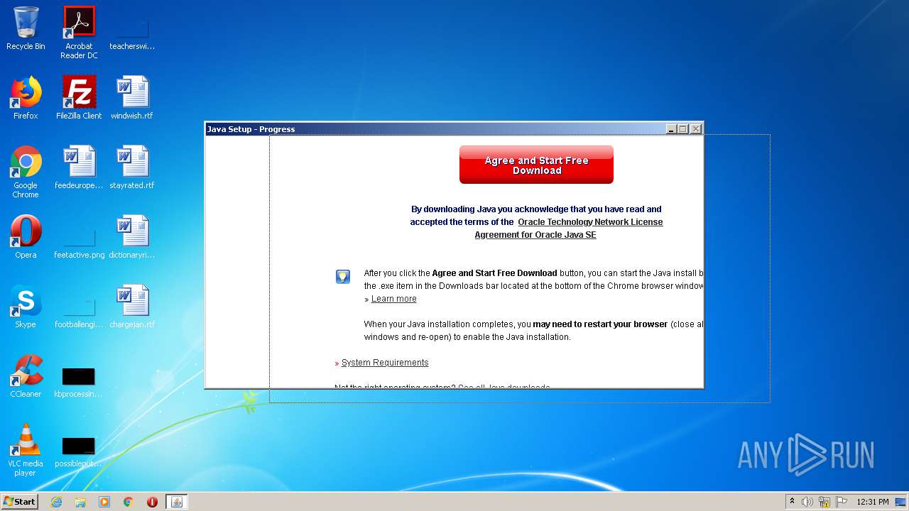This screenshot has height=511, width=909.
Task: Open System Requirements link
Action: (x=385, y=363)
